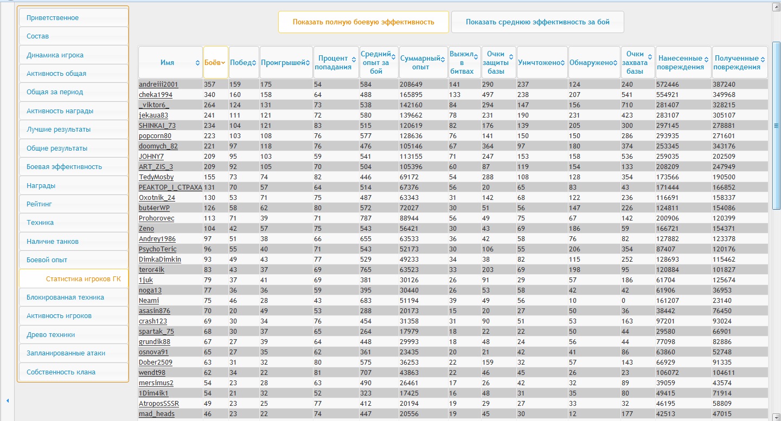Viewport: 781px width, 421px height.
Task: Click the mad_heads player name
Action: (x=157, y=414)
